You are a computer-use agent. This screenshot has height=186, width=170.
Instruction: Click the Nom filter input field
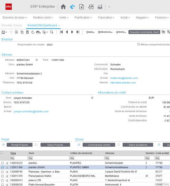tap(51, 158)
